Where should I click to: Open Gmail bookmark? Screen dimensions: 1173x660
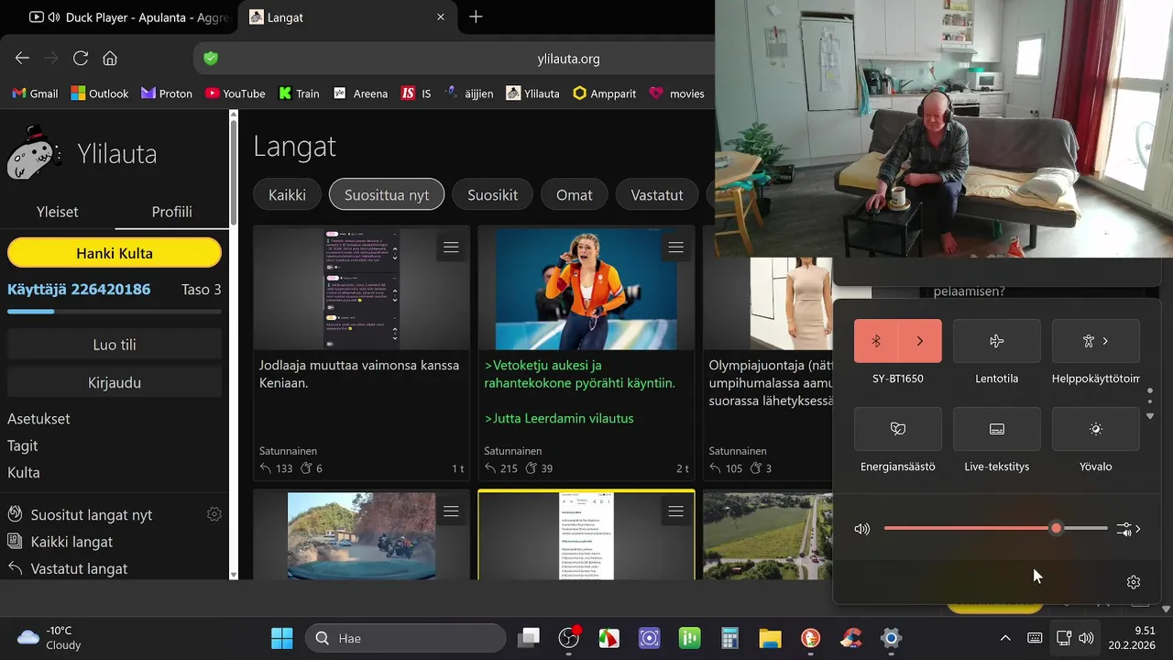[x=35, y=93]
